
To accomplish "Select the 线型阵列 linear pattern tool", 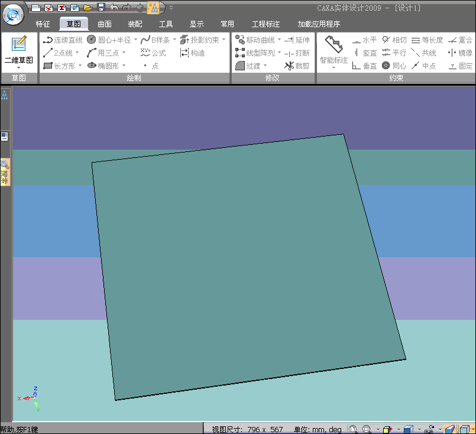I will (255, 53).
